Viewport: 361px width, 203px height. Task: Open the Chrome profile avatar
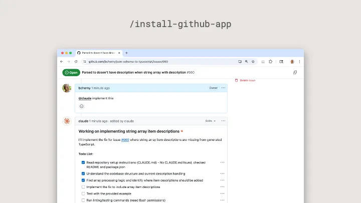pos(292,62)
